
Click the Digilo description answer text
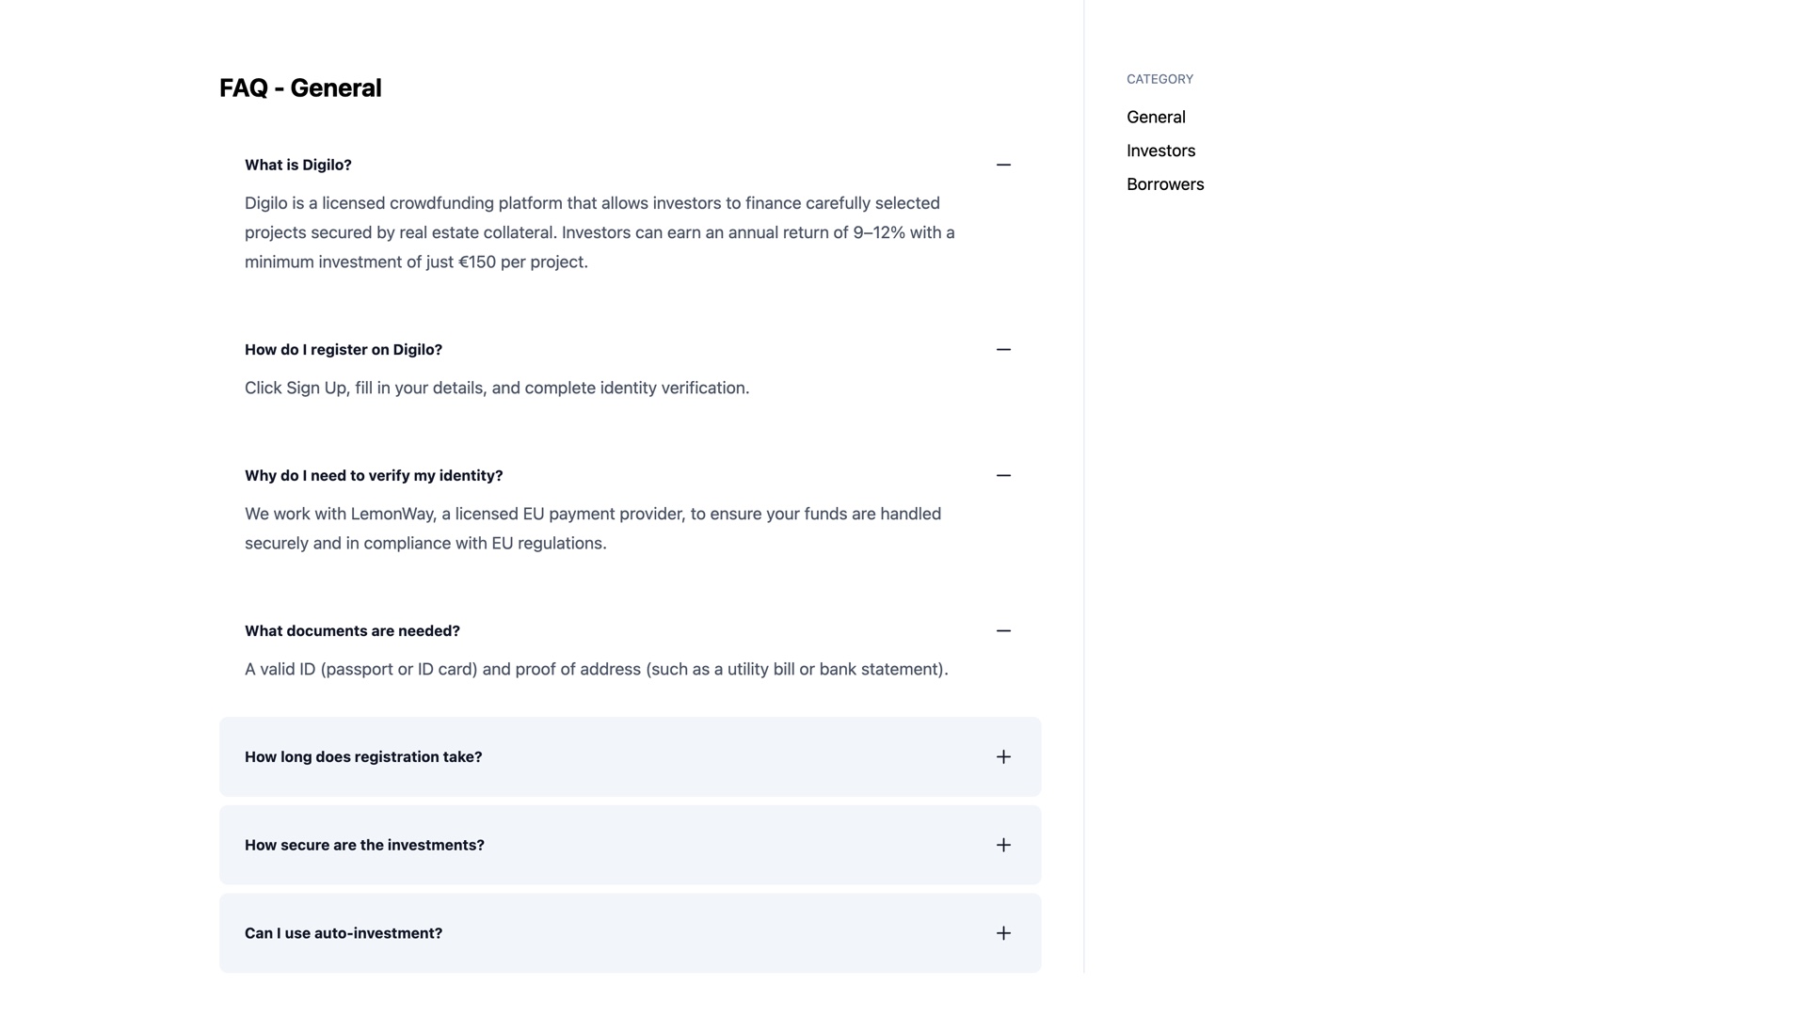click(x=600, y=232)
